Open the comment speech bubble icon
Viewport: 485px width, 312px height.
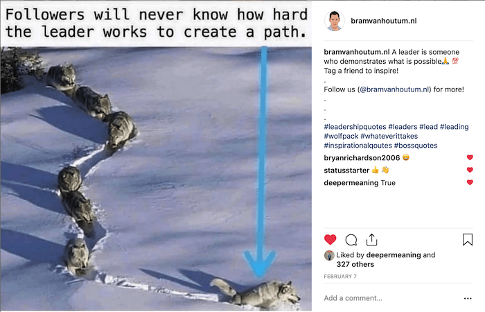click(351, 240)
